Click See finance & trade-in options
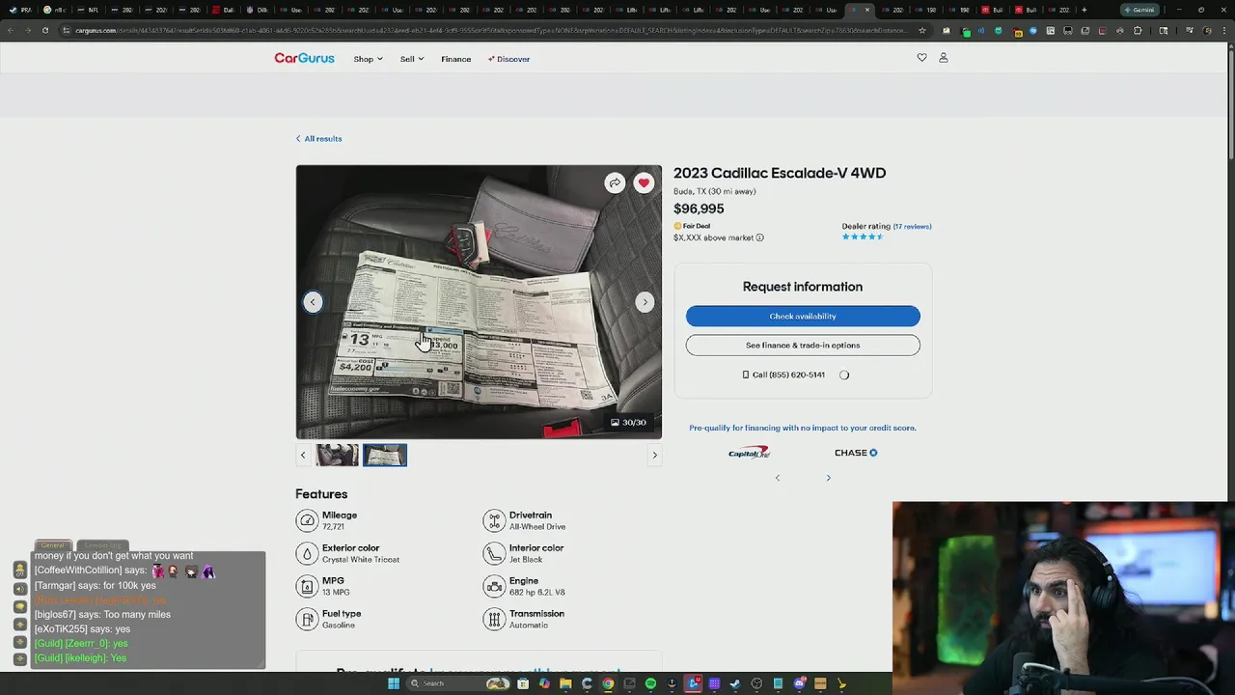Image resolution: width=1235 pixels, height=695 pixels. click(x=803, y=345)
